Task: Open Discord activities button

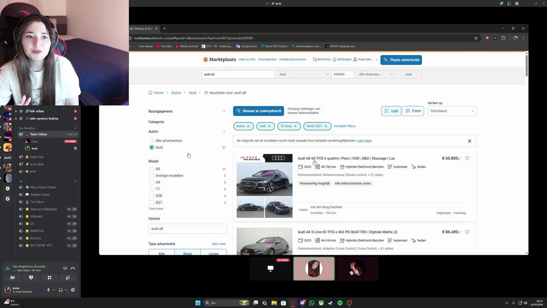Action: point(50,278)
